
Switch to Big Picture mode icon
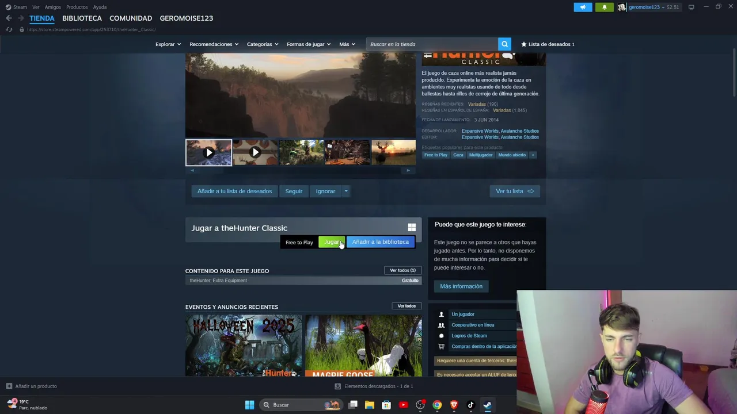click(x=691, y=7)
